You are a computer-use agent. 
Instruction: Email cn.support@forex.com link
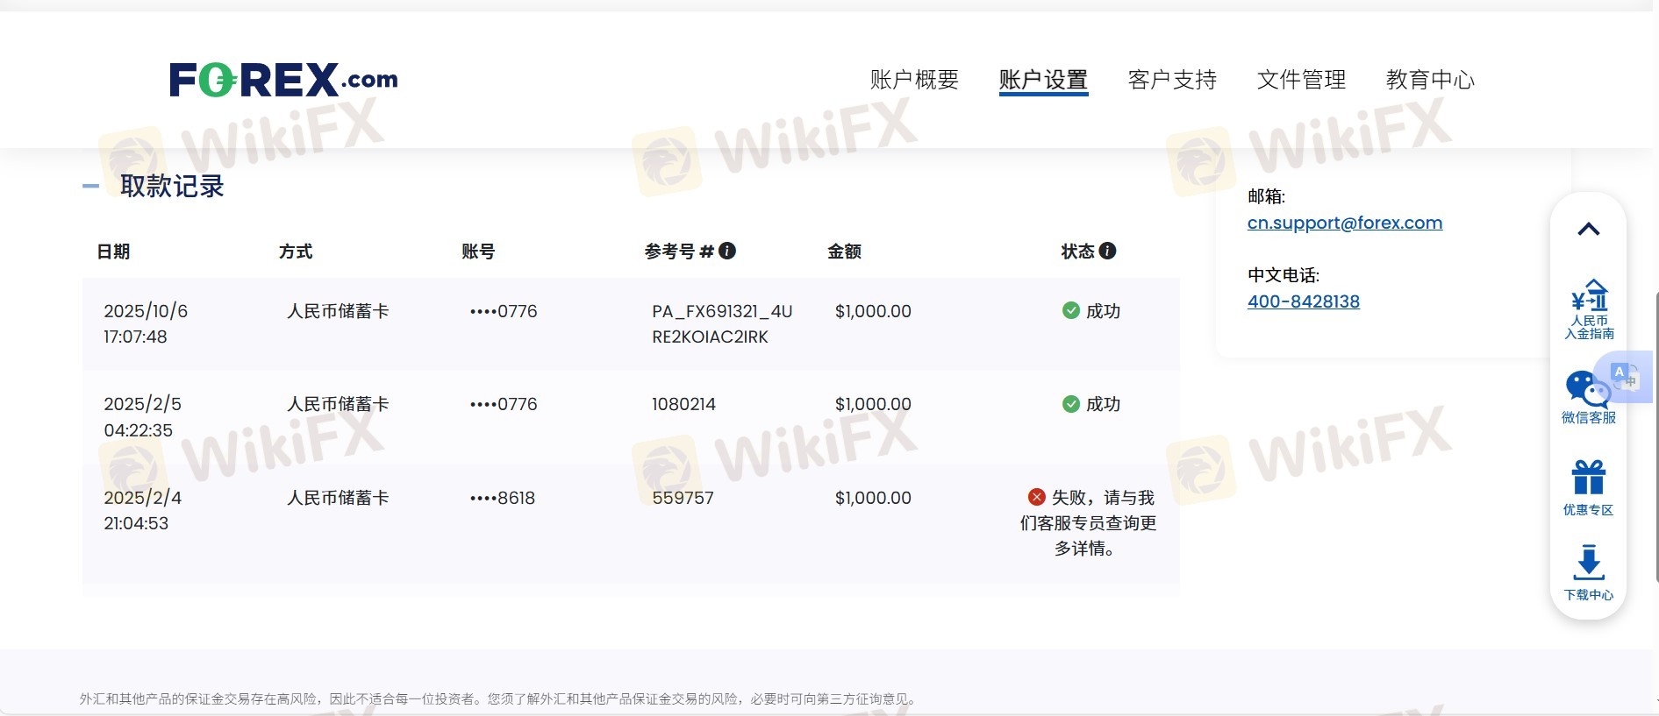(x=1345, y=223)
